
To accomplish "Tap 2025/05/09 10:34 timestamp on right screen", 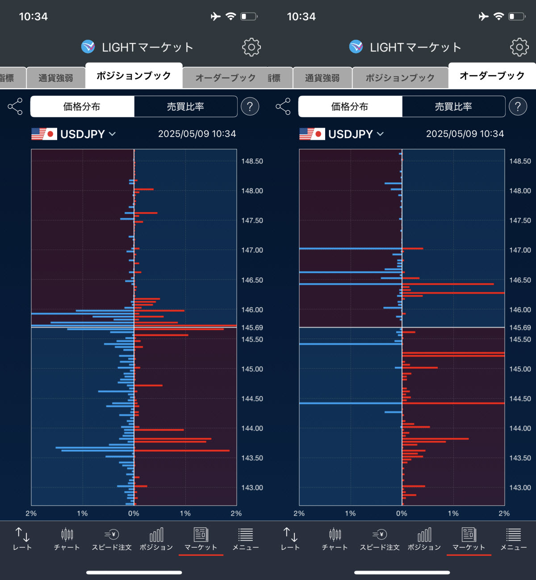I will pyautogui.click(x=465, y=134).
